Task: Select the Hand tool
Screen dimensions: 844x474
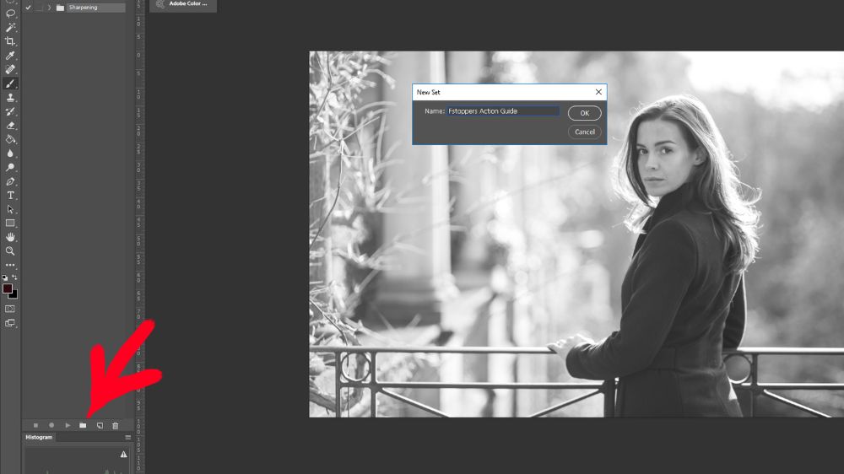Action: (10, 237)
